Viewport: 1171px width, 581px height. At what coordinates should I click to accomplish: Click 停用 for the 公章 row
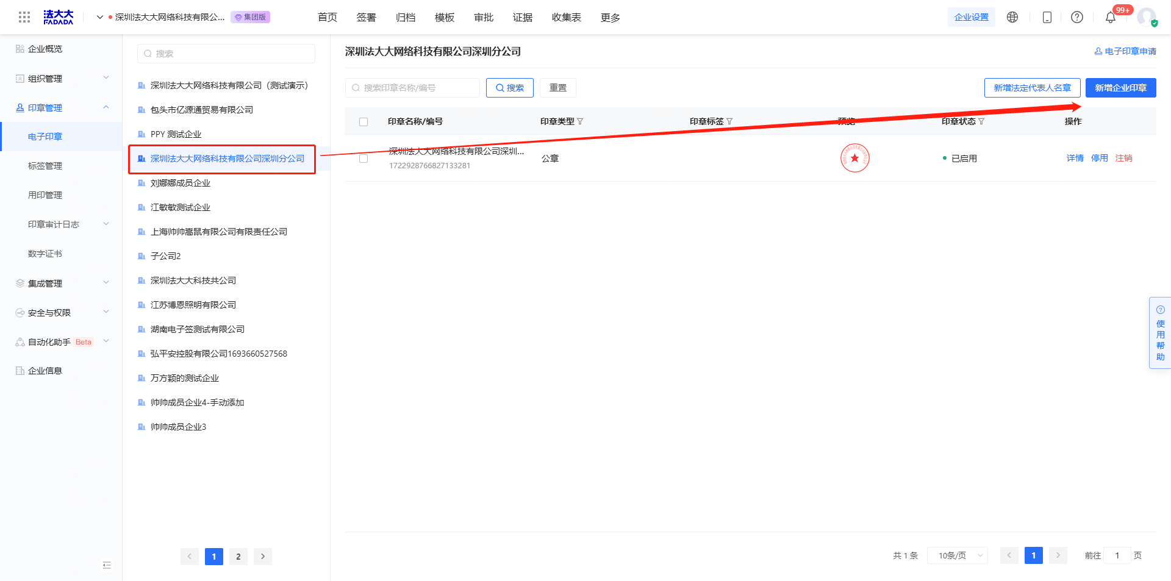click(1100, 158)
